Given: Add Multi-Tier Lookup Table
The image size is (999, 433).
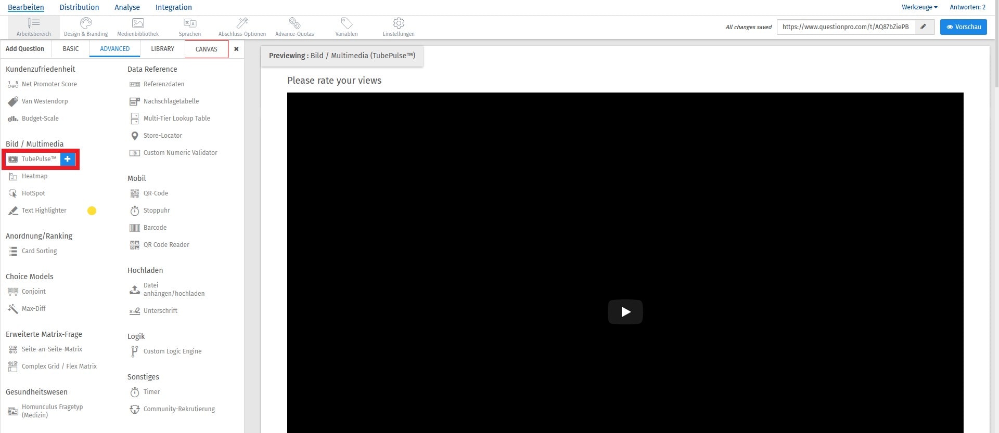Looking at the screenshot, I should [x=170, y=119].
